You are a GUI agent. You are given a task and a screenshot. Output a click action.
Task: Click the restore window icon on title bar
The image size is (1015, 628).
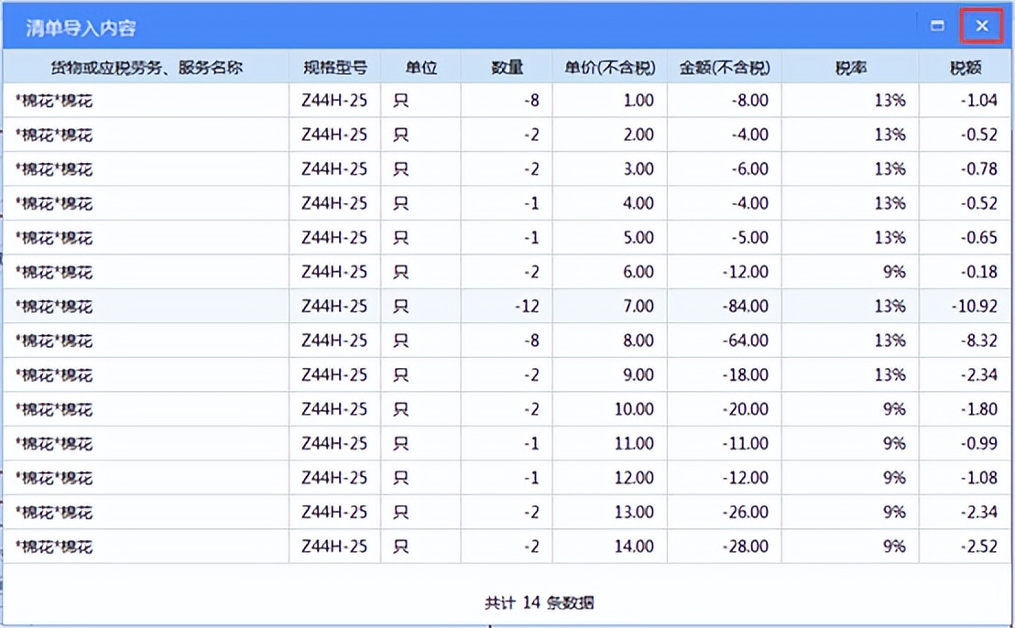(936, 25)
